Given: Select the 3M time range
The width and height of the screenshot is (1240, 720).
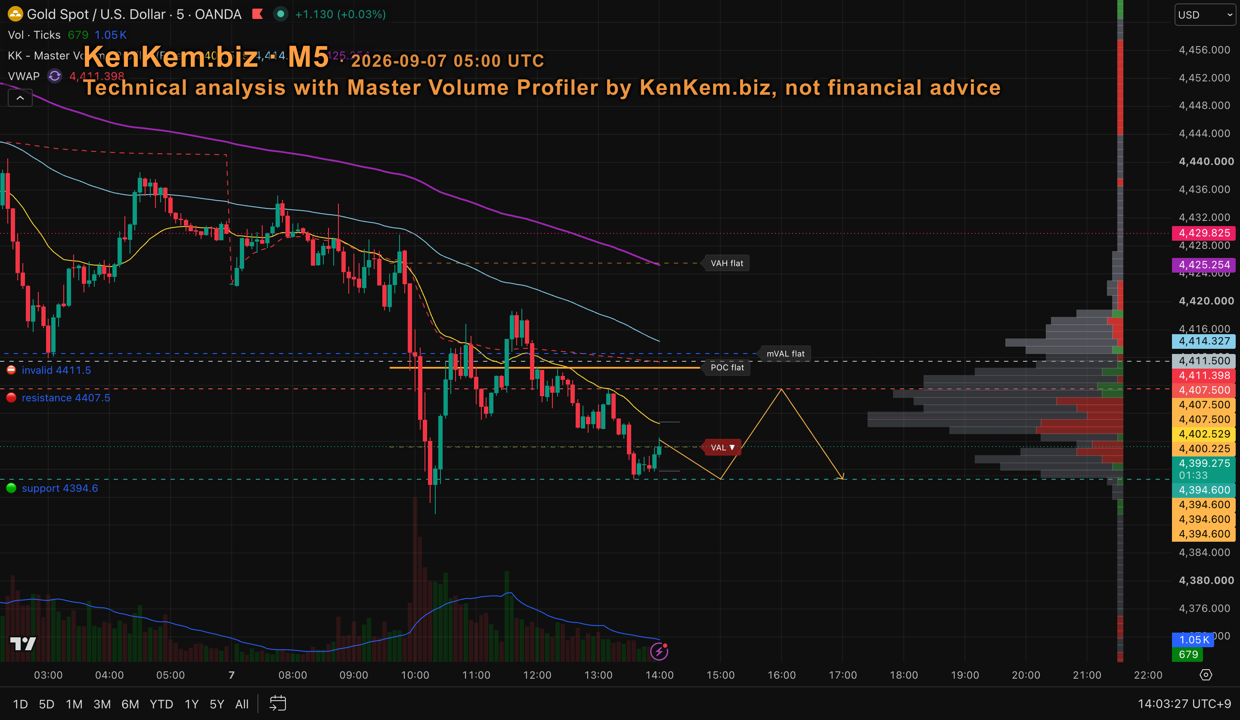Looking at the screenshot, I should pyautogui.click(x=102, y=704).
